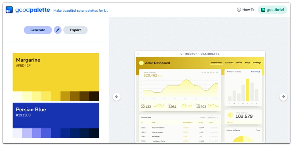Pick the darkest brown shade under Margarine

click(94, 96)
